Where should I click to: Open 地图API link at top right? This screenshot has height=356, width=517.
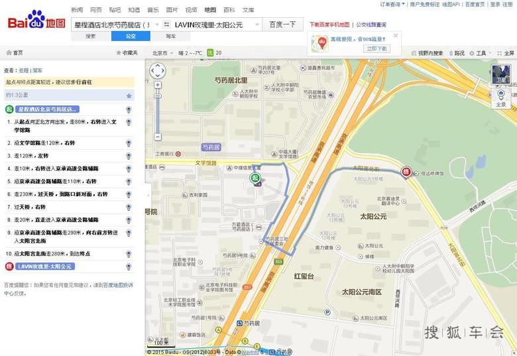451,4
